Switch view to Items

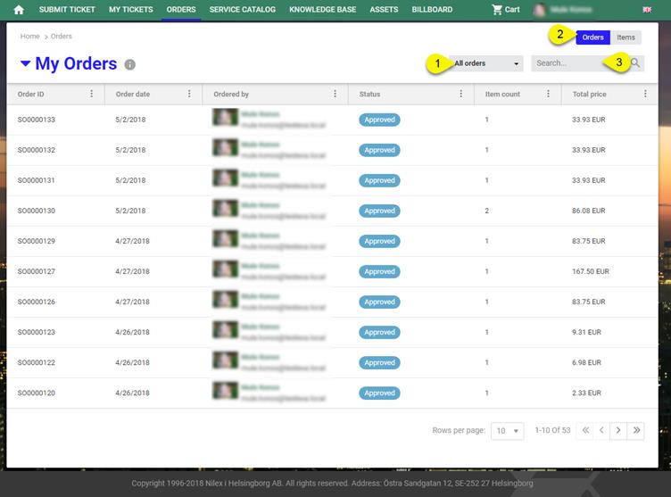point(625,37)
